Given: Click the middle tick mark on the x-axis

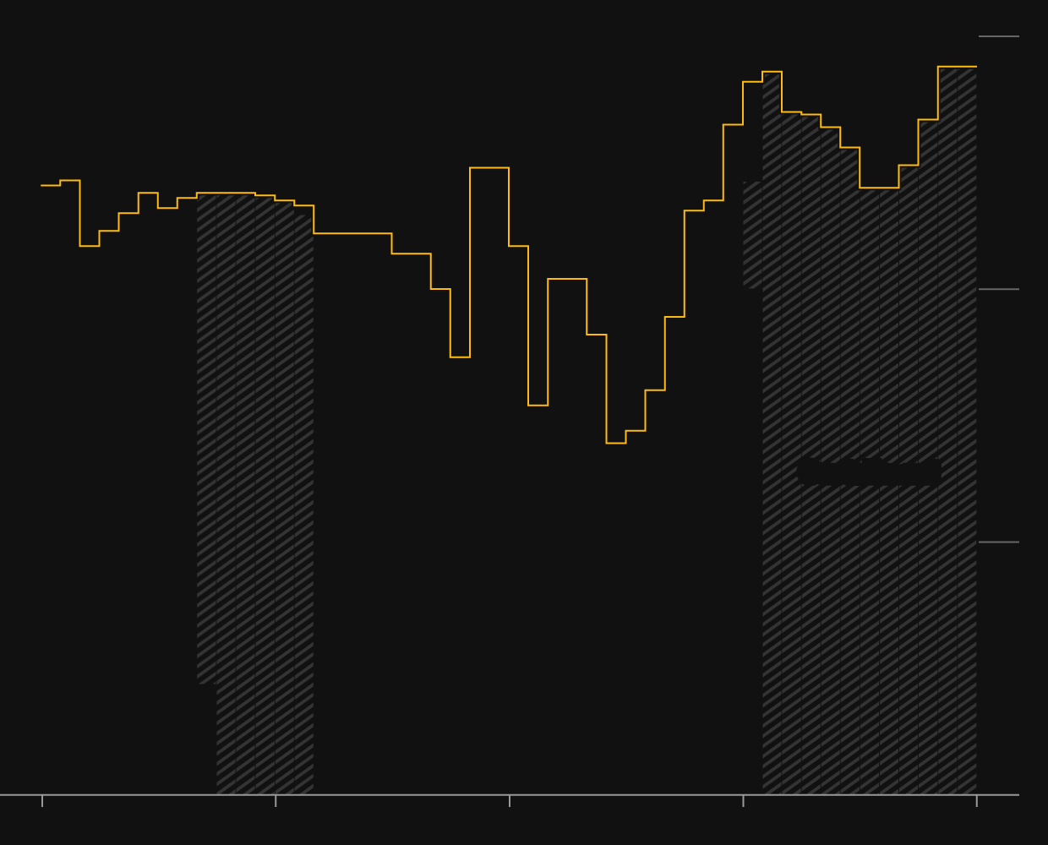Looking at the screenshot, I should point(510,799).
